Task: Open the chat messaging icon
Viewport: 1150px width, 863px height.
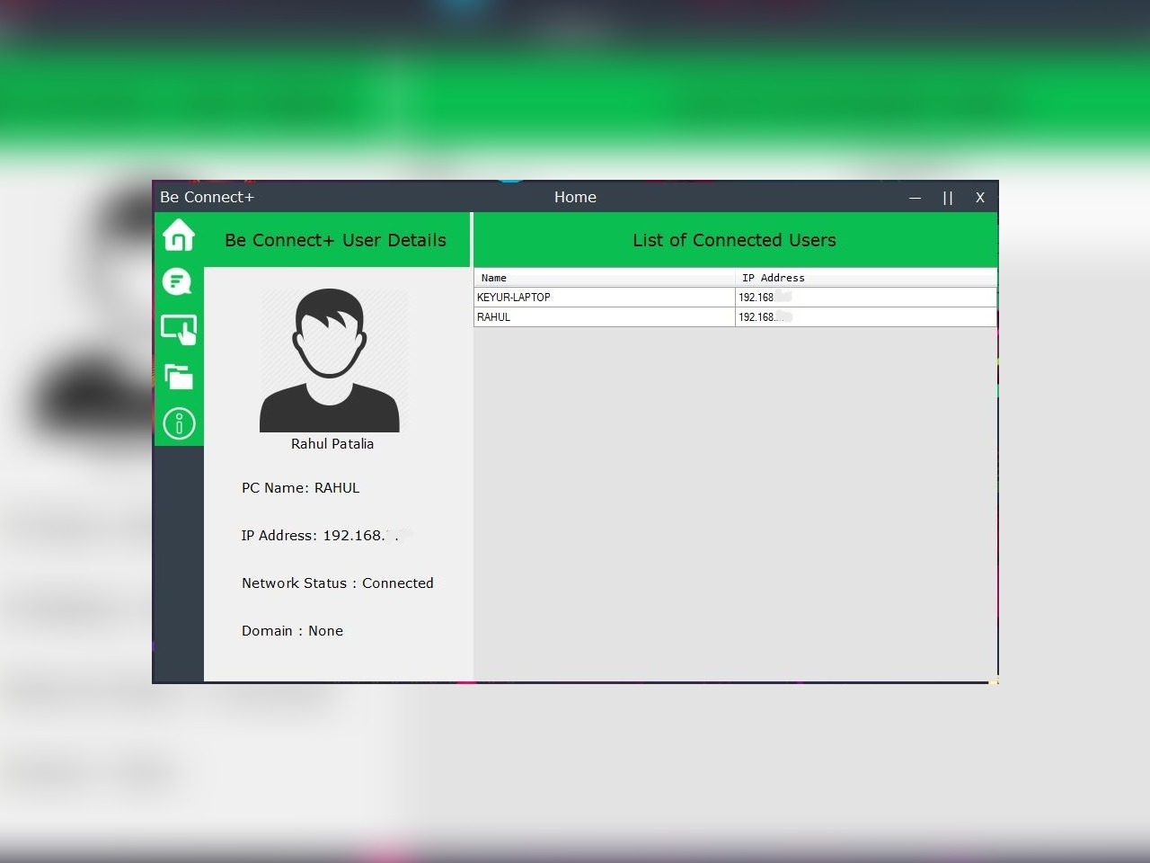Action: [x=178, y=282]
